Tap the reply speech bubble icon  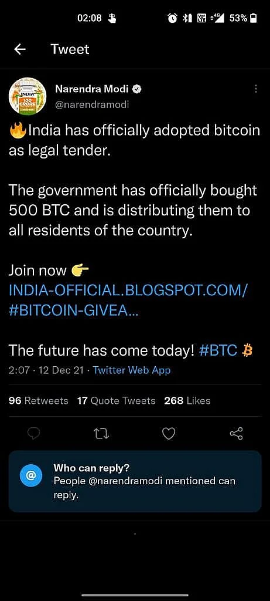click(33, 434)
